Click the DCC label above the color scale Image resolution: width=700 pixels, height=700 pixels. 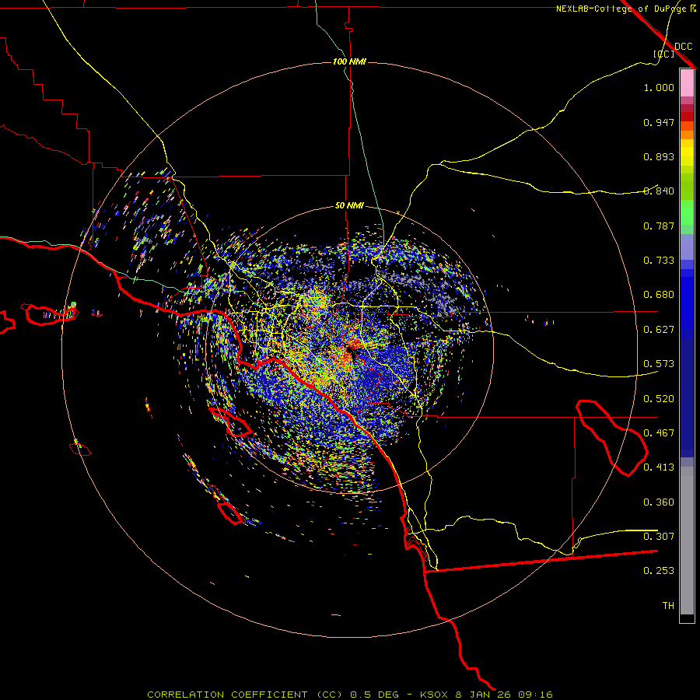click(683, 47)
